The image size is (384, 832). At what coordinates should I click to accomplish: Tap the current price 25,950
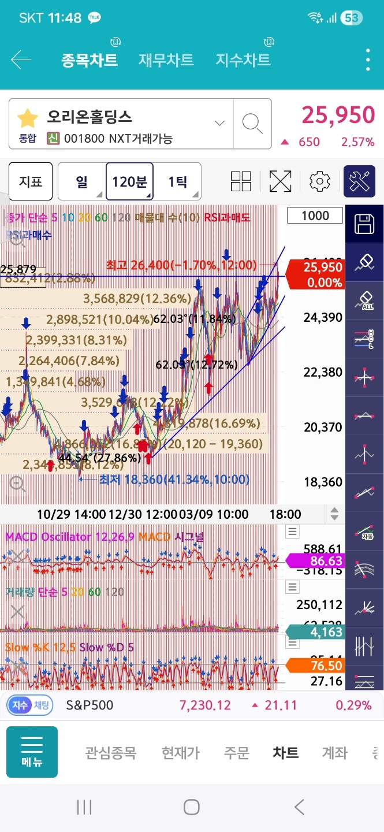(x=338, y=115)
